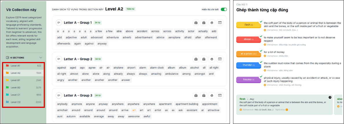The image size is (344, 124).
Task: Click the export icon in Letter A - Group 3
Action: tap(219, 95)
